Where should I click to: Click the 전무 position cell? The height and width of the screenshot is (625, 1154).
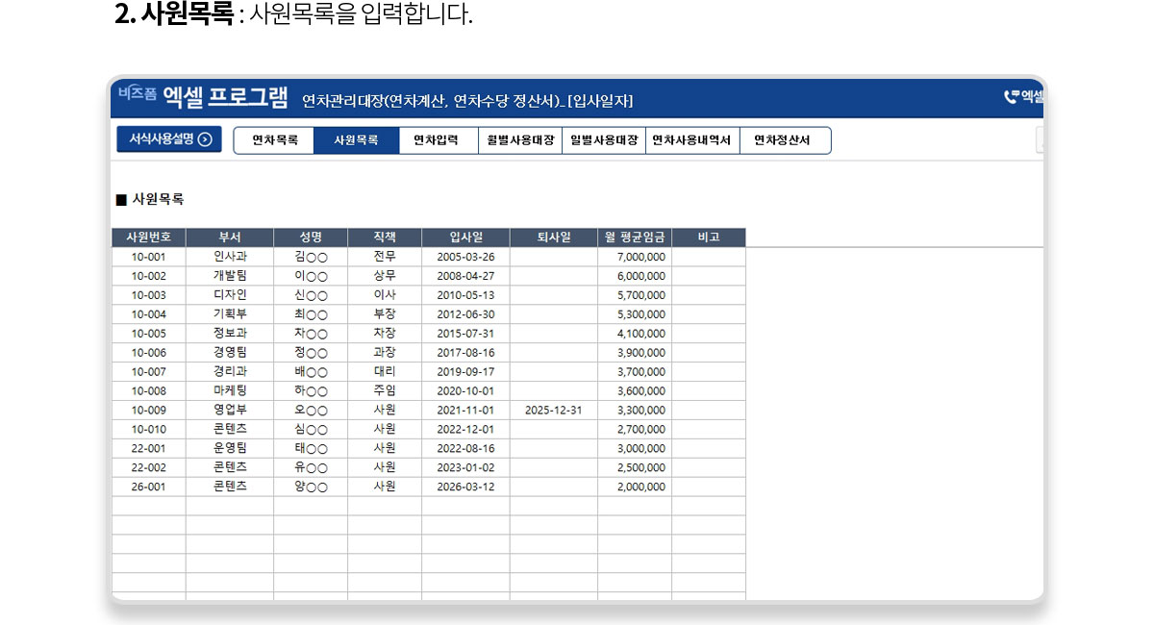[x=385, y=257]
